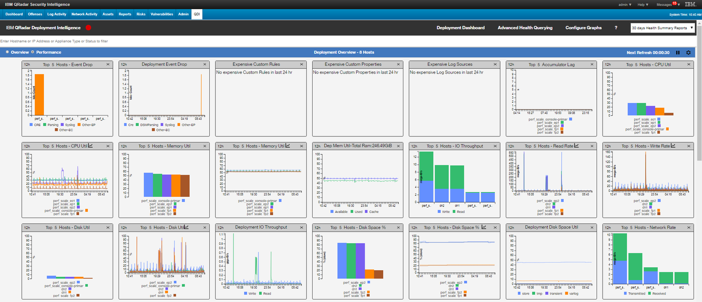Click CRE legend swatch in Top 5 Hosts - Event Drop
Screen dimensions: 702x302
pos(31,124)
